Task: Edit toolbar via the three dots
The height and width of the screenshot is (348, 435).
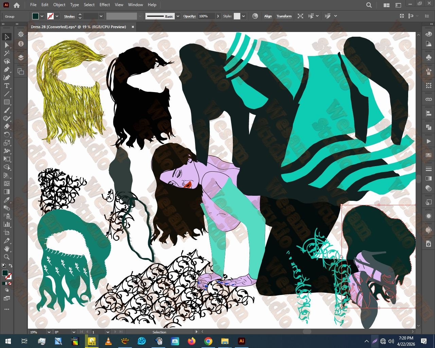Action: (7, 309)
